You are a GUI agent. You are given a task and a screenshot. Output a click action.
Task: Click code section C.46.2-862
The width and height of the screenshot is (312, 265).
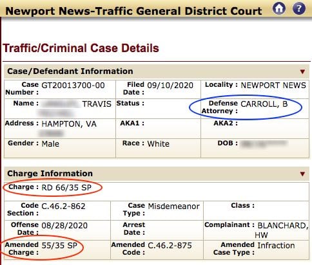coord(63,206)
